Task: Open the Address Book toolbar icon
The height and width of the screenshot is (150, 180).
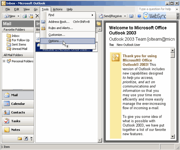Action: (x=131, y=16)
